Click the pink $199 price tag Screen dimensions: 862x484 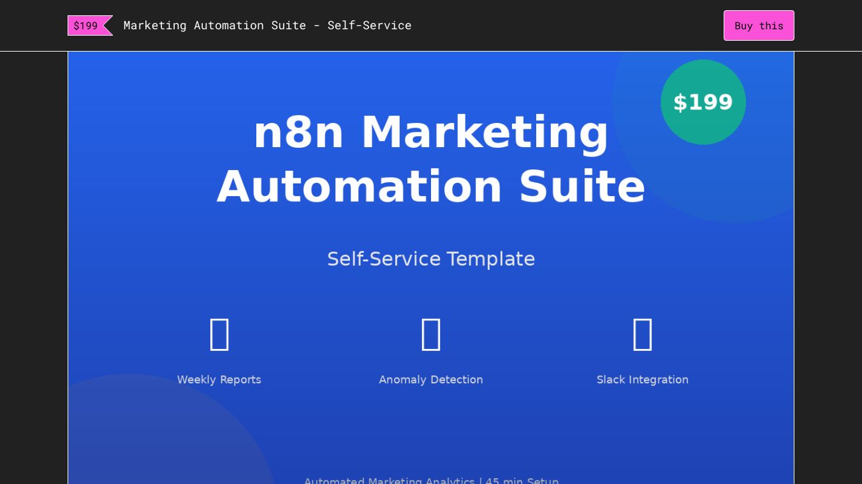tap(90, 25)
